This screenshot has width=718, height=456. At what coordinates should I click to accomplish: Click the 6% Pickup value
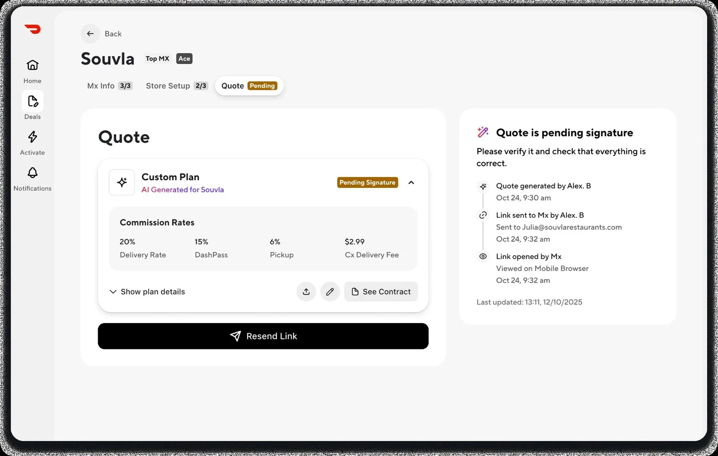tap(275, 242)
